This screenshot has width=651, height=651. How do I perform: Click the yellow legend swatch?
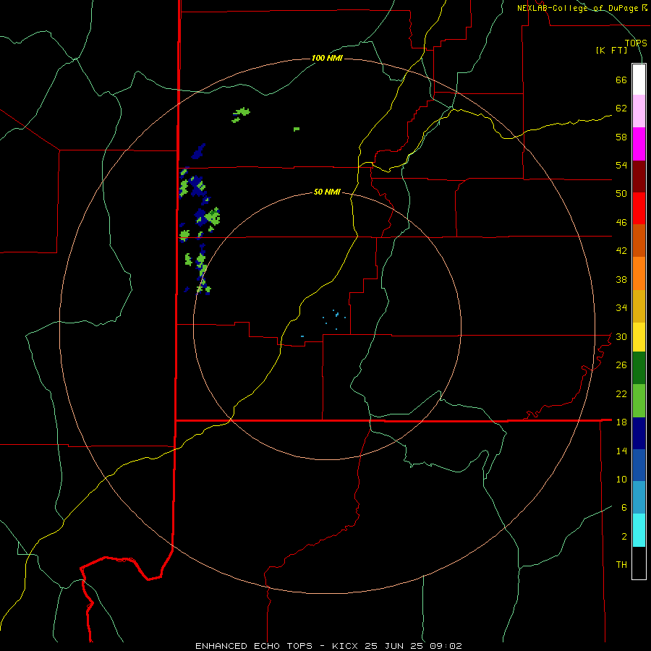coord(639,337)
